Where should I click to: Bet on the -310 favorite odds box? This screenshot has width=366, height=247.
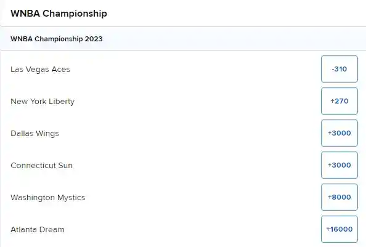tap(340, 69)
